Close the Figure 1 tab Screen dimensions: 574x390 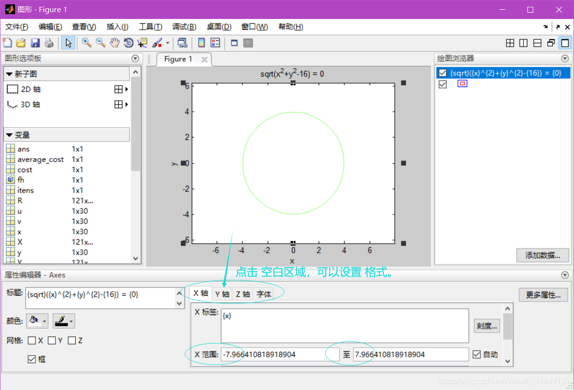click(x=204, y=59)
